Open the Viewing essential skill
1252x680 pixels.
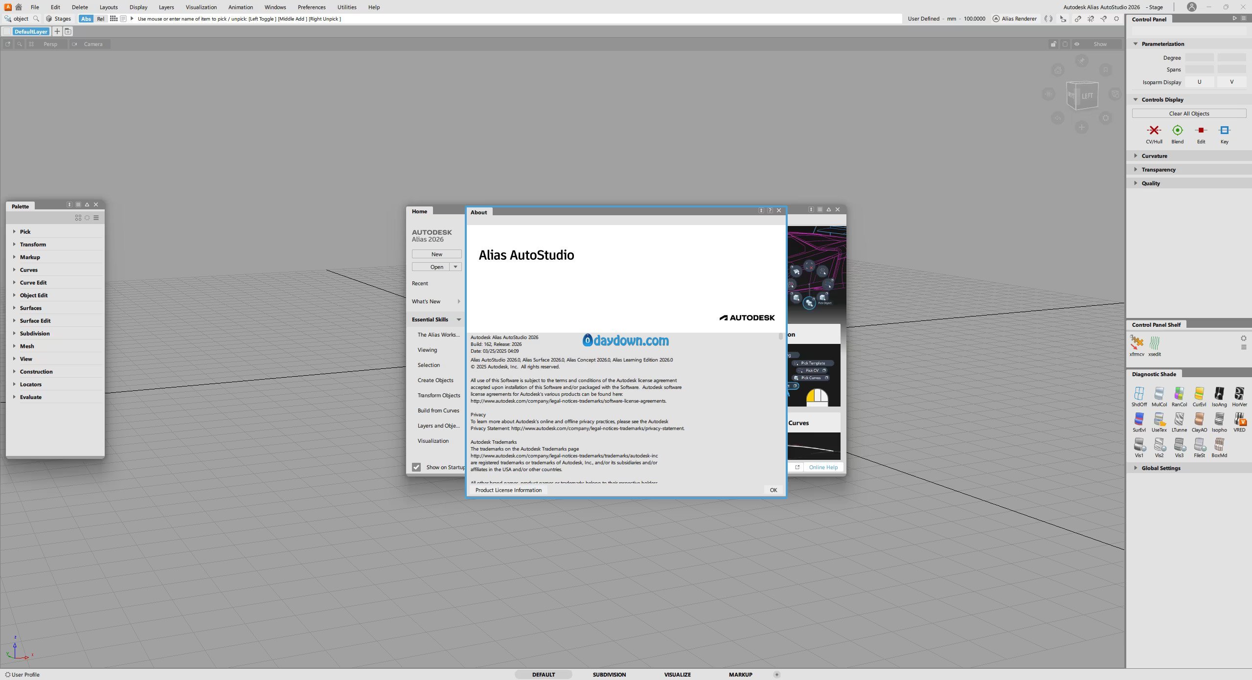tap(427, 350)
